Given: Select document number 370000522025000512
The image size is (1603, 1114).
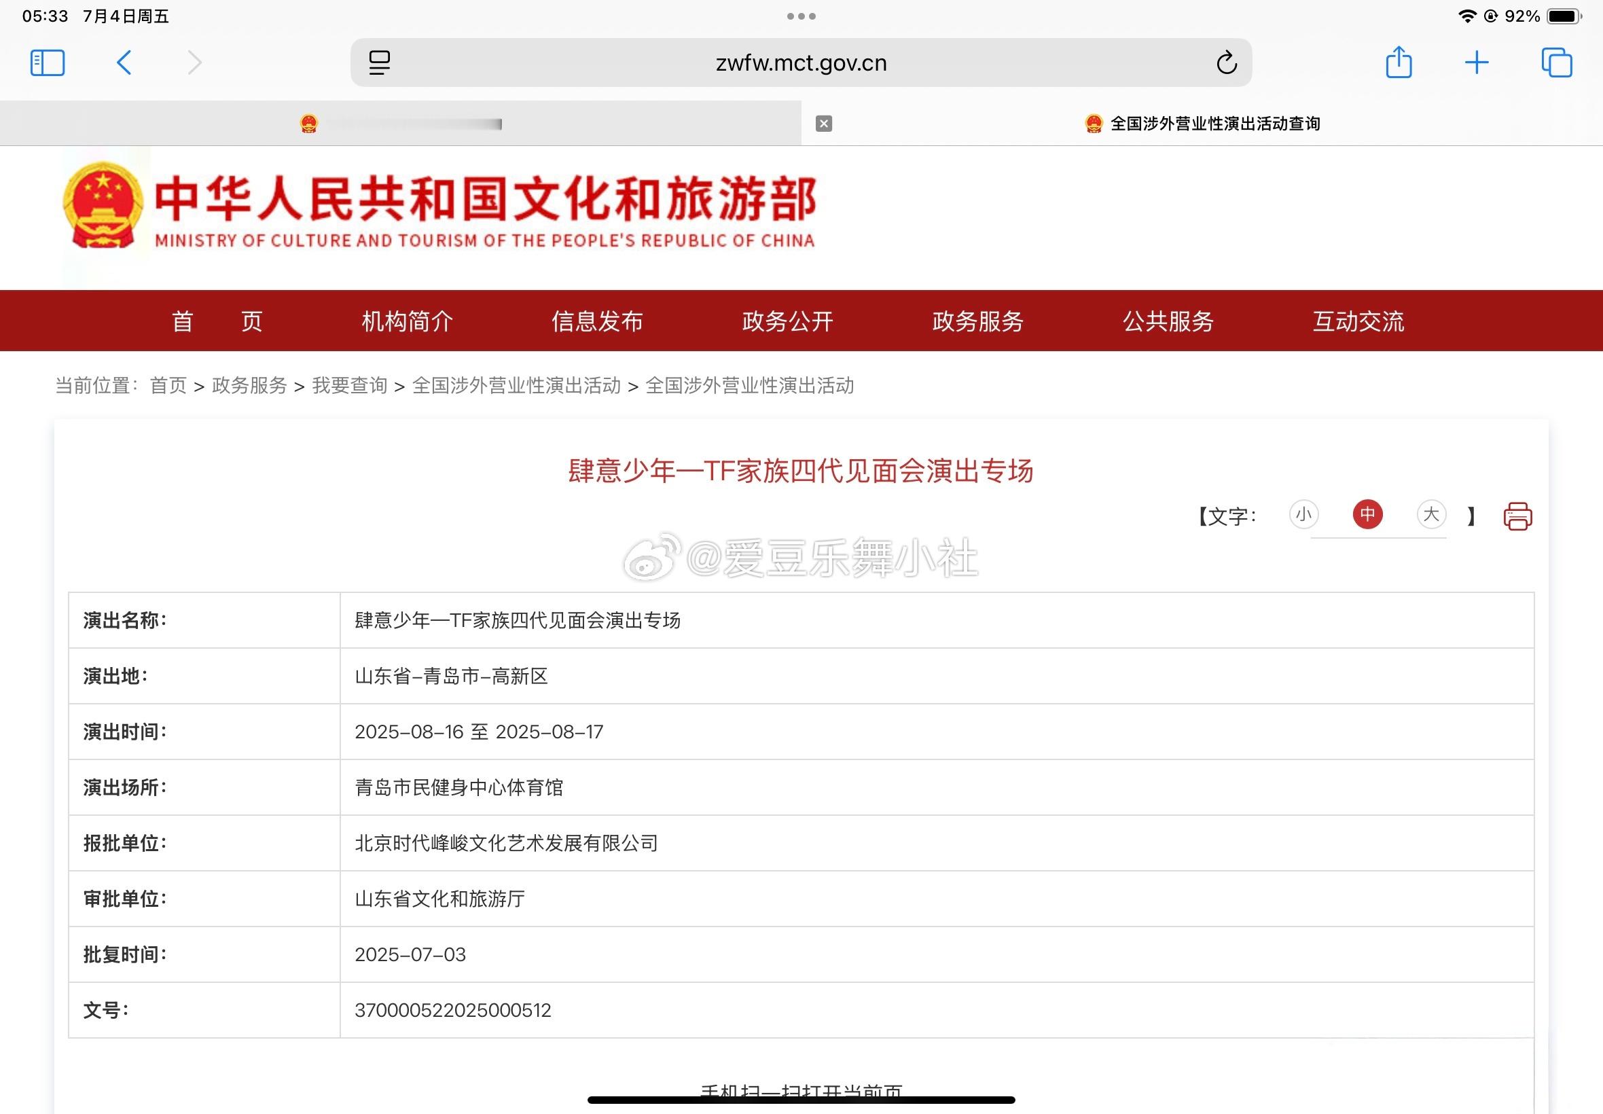Looking at the screenshot, I should click(x=453, y=1010).
